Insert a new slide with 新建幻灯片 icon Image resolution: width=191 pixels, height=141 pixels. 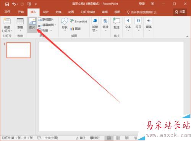7,21
